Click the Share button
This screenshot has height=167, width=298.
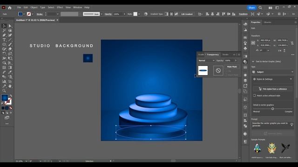click(251, 7)
